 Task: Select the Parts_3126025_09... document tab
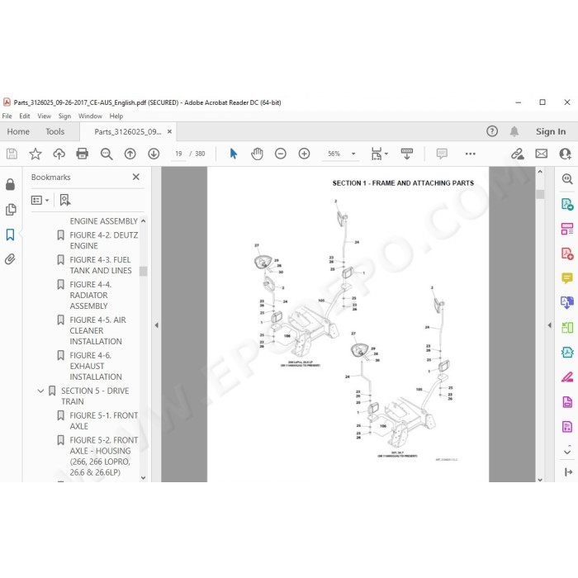(127, 131)
